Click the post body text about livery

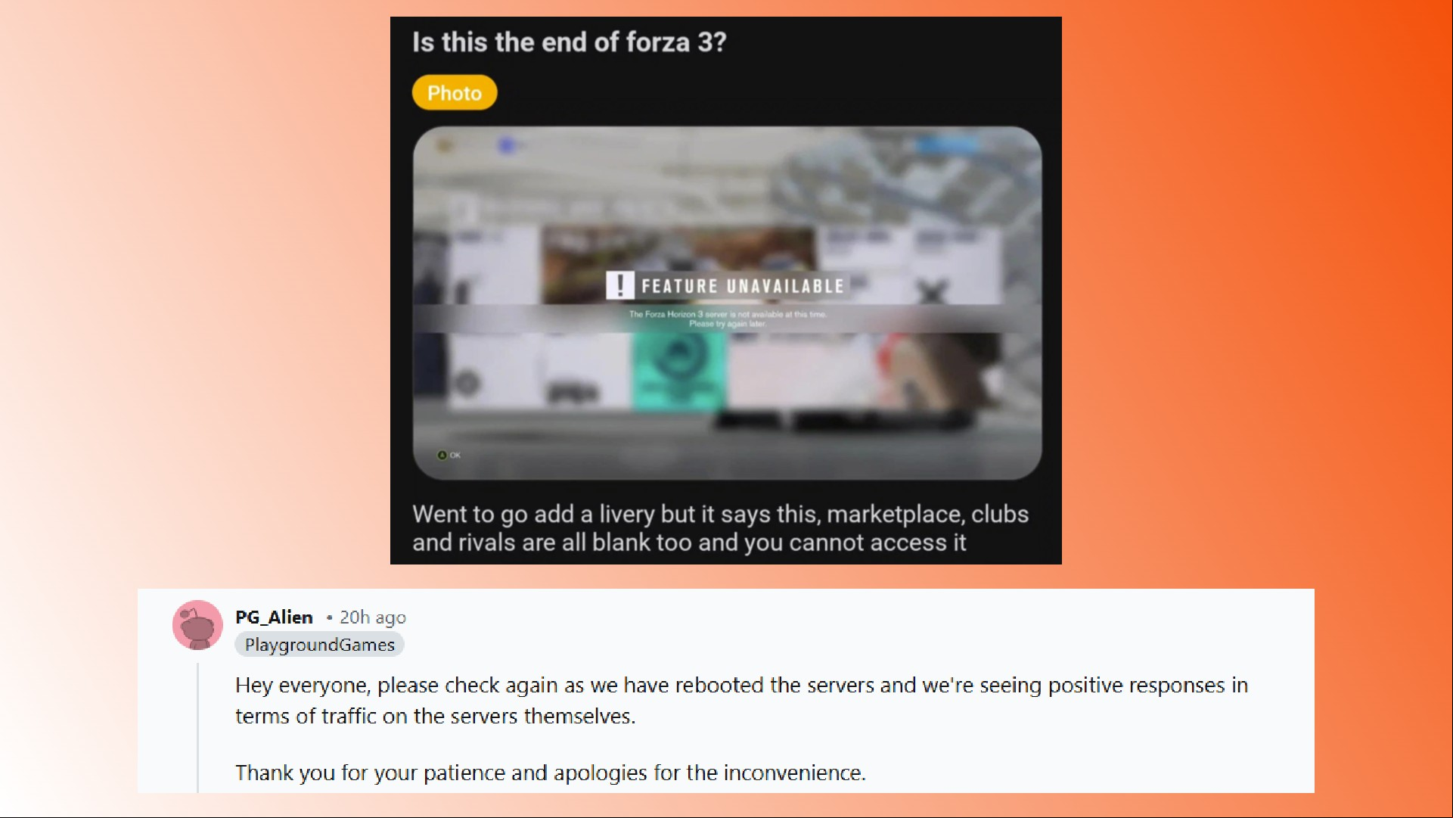(720, 528)
